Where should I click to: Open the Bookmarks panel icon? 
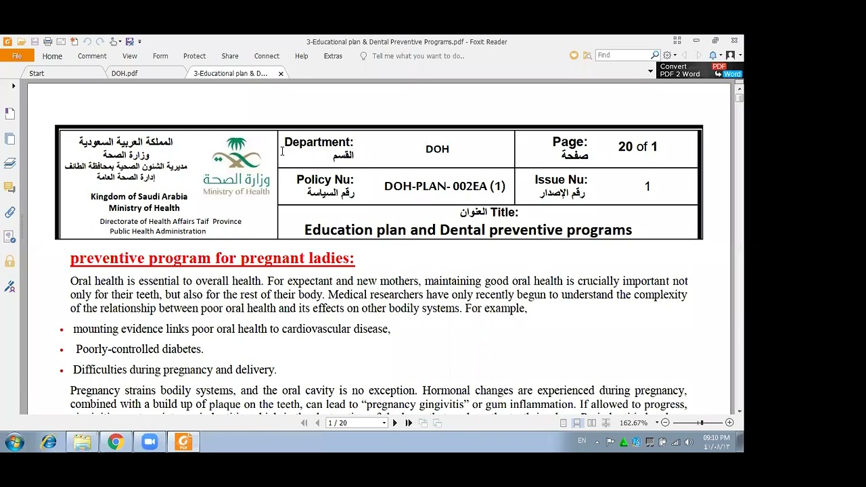tap(10, 114)
